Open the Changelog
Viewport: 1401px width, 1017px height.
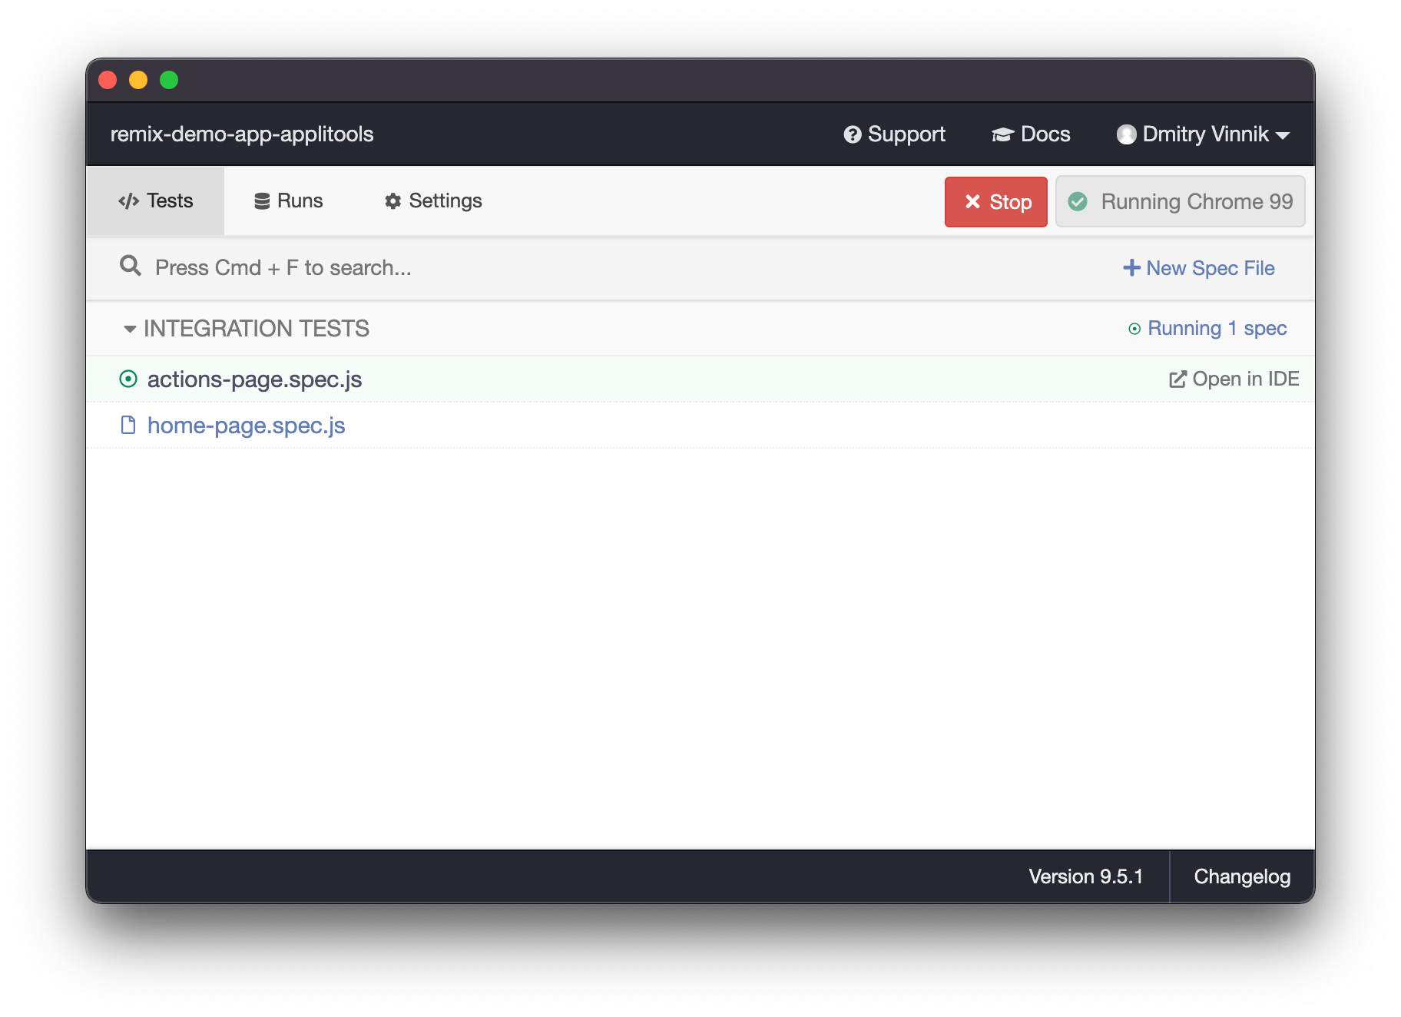pyautogui.click(x=1242, y=876)
